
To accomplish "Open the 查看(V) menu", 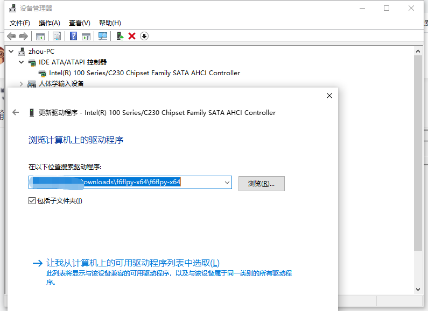I will coord(80,23).
